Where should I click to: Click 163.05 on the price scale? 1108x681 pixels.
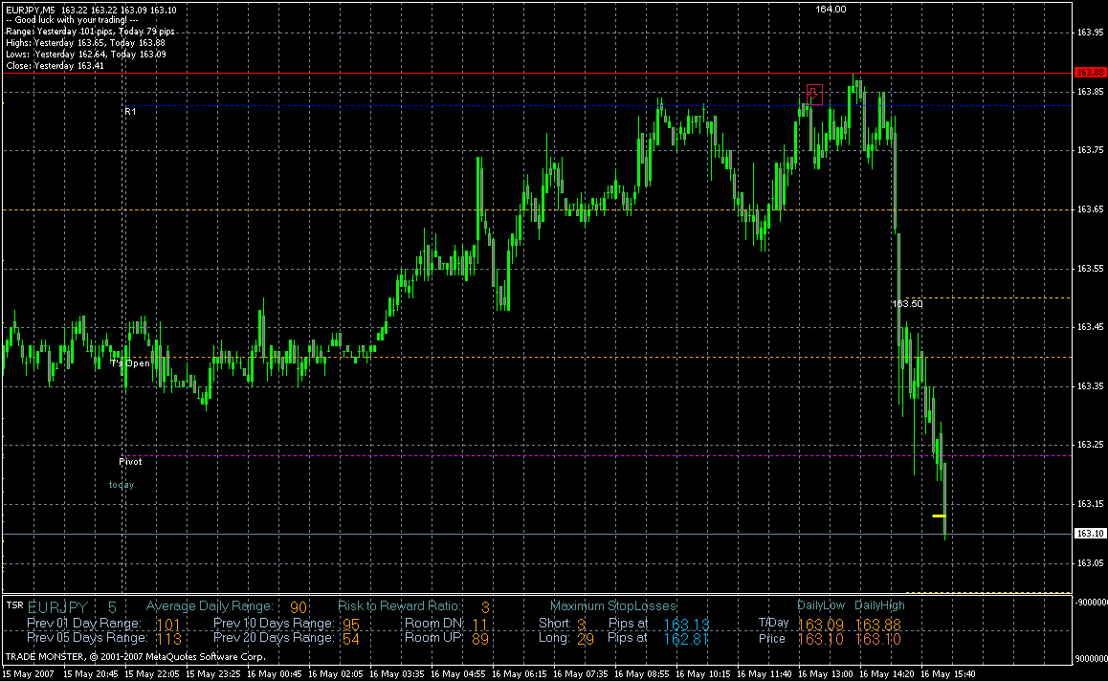click(1091, 563)
